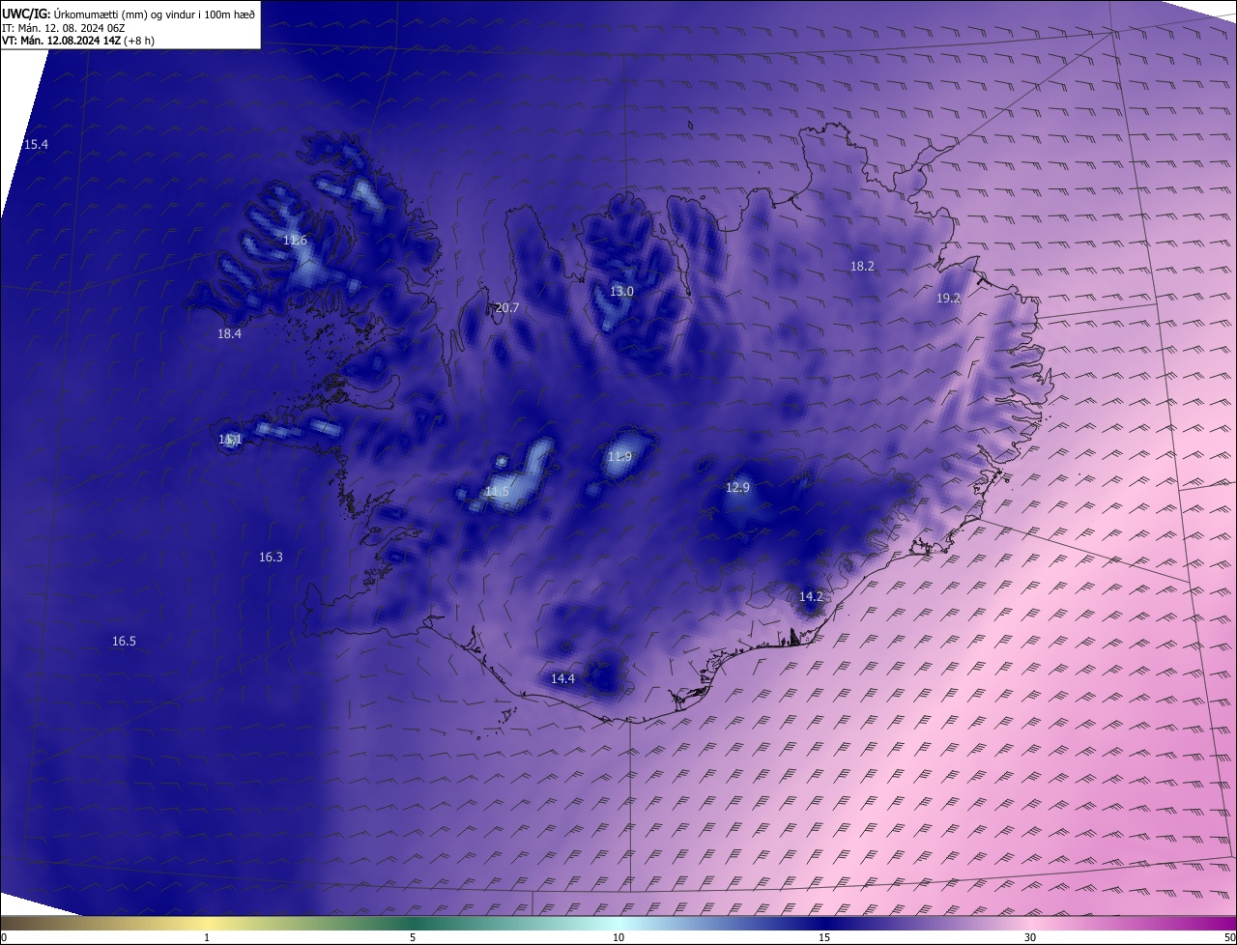The image size is (1237, 945).
Task: Click the 11.1 value on the map
Action: point(230,440)
